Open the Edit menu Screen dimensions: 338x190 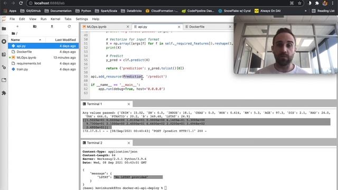point(22,19)
